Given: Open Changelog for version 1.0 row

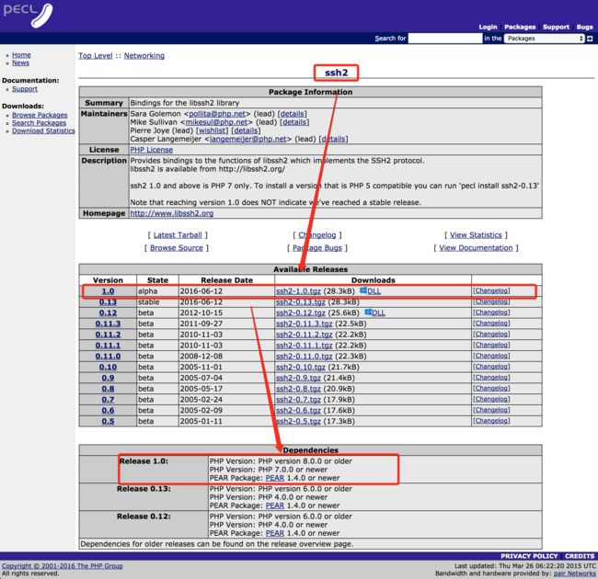Looking at the screenshot, I should click(491, 290).
